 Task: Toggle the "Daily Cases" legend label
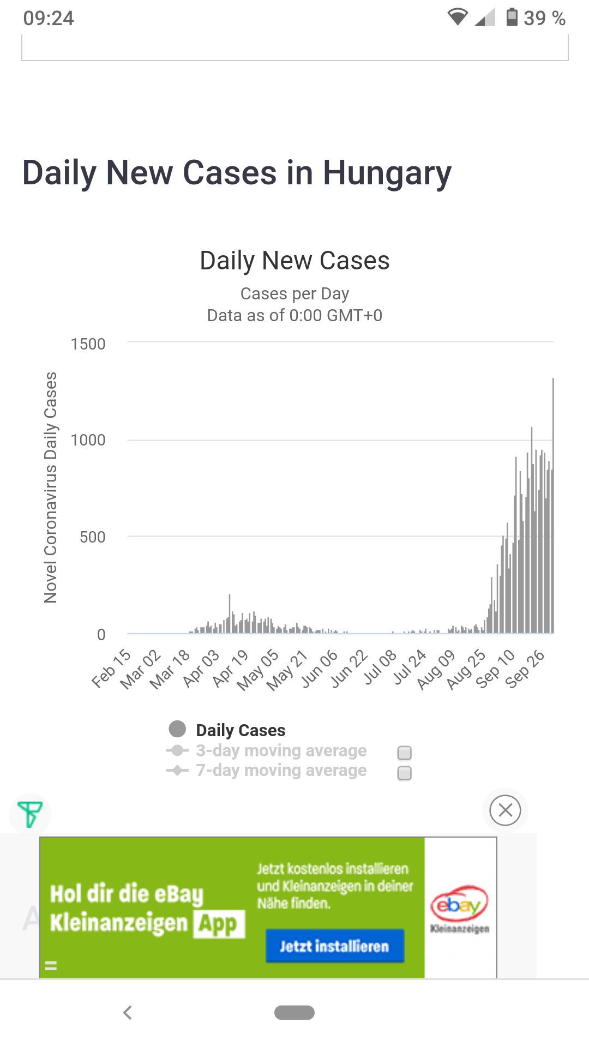[241, 730]
